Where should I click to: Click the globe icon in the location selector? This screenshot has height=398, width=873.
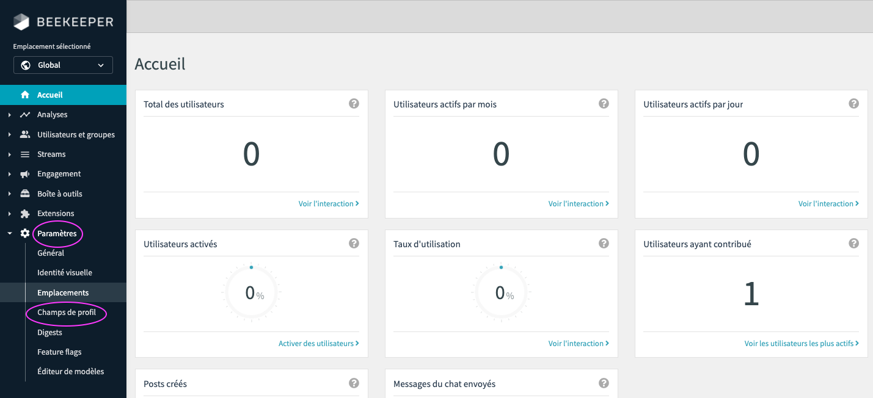[24, 65]
